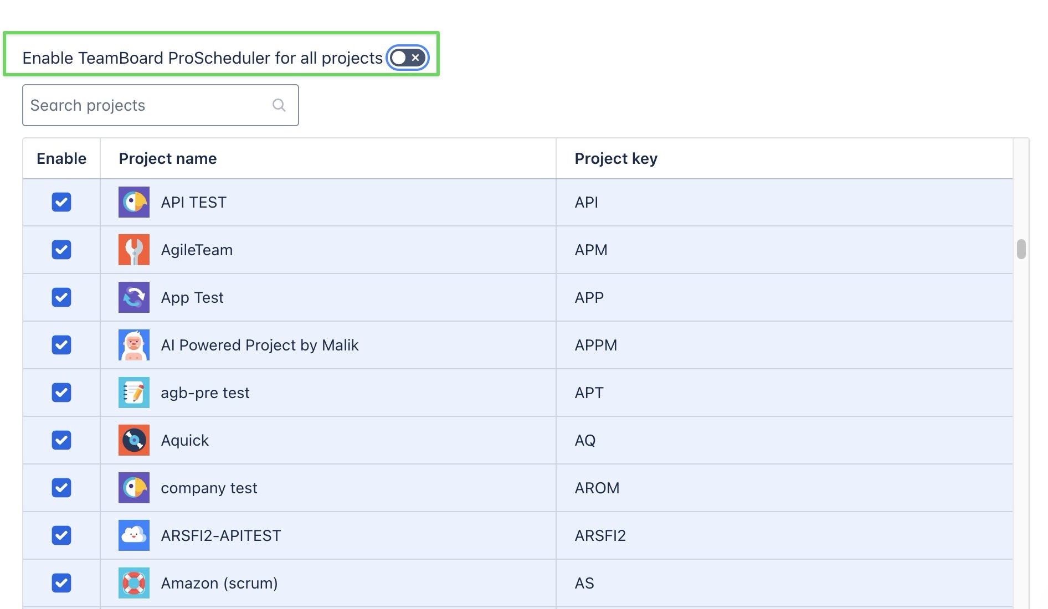The image size is (1048, 609).
Task: Disable the App Test project checkbox
Action: (61, 297)
